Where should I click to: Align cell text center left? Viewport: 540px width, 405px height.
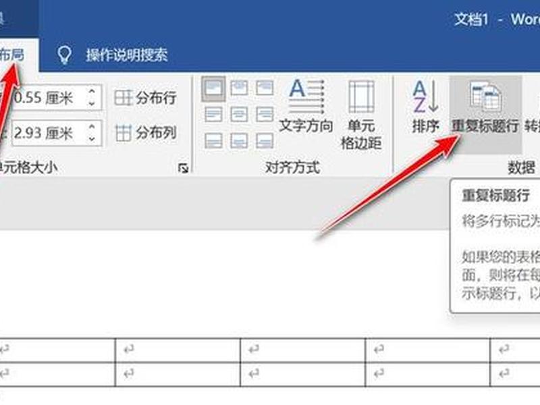213,114
